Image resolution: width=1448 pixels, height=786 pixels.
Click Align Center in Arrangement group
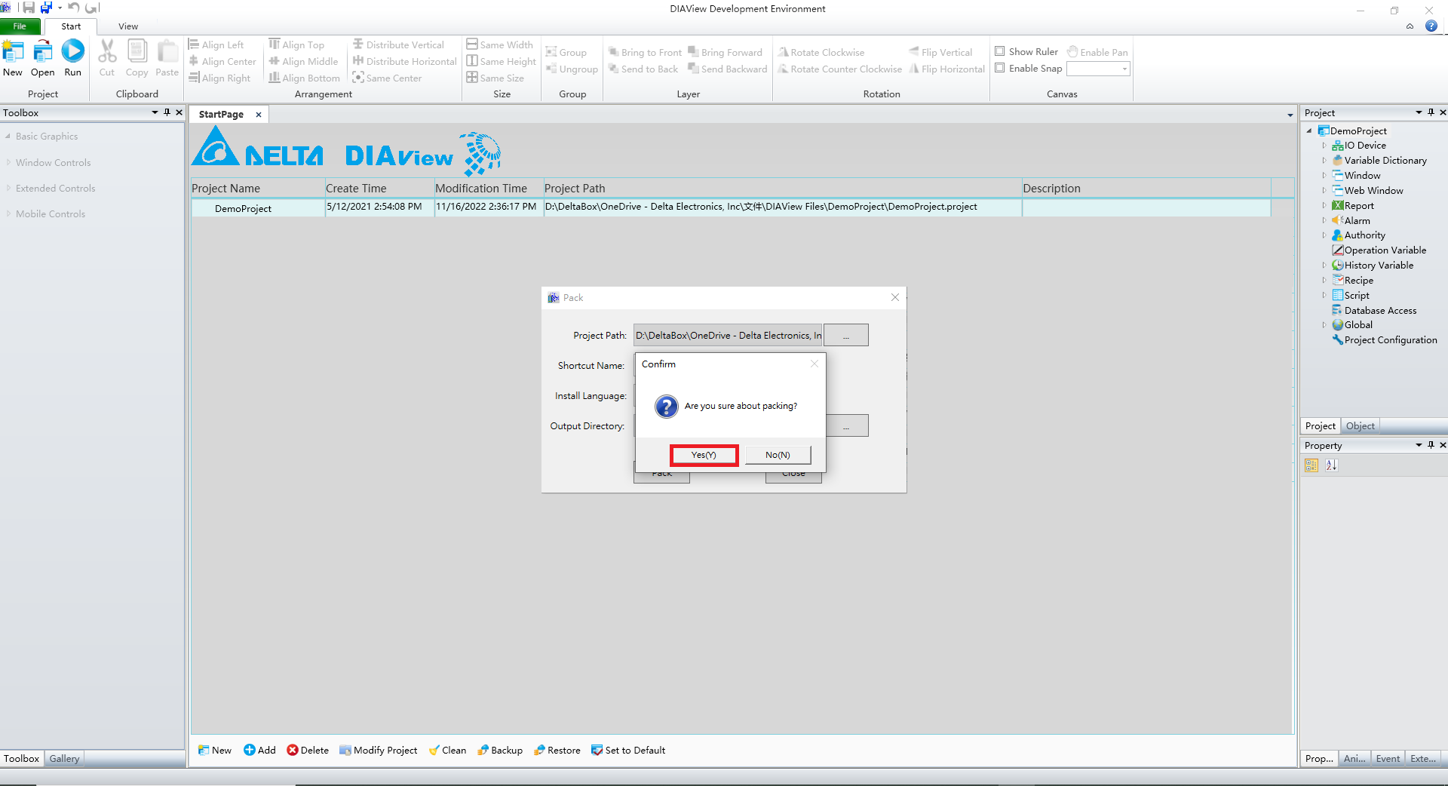pos(222,61)
